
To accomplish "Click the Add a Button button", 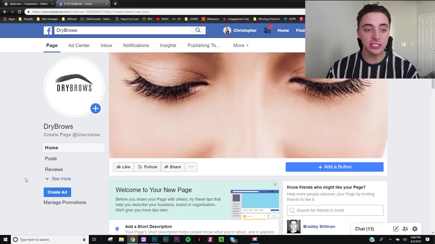I will click(x=334, y=167).
